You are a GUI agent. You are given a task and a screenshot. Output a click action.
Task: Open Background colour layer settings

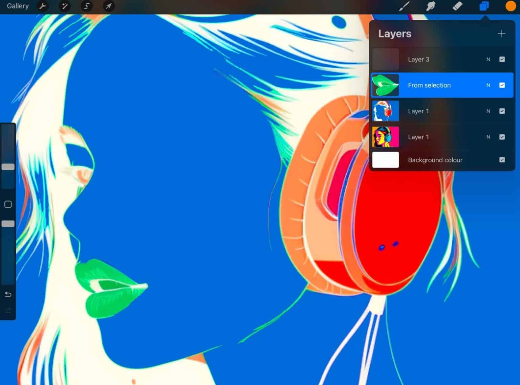click(x=435, y=160)
